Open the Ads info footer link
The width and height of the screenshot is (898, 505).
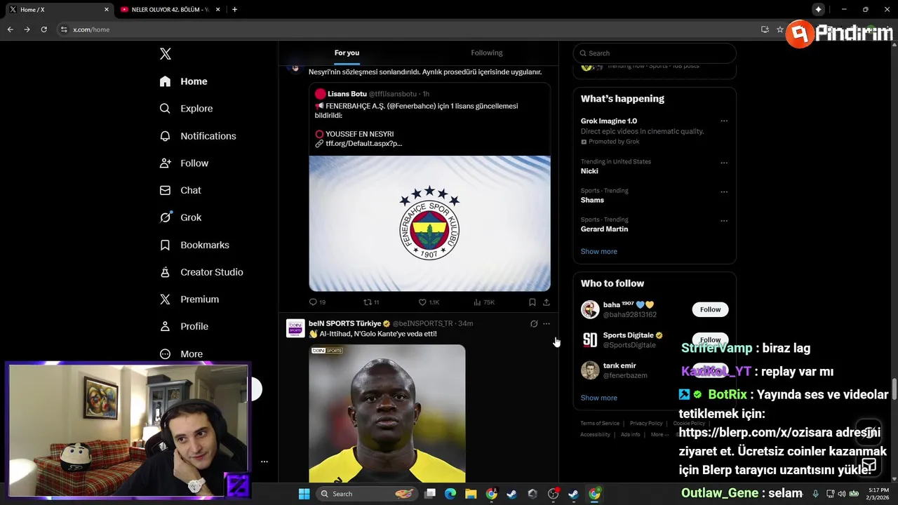click(x=630, y=434)
